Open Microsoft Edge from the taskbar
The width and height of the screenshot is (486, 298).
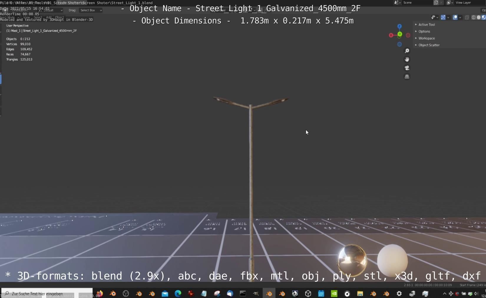pyautogui.click(x=178, y=293)
